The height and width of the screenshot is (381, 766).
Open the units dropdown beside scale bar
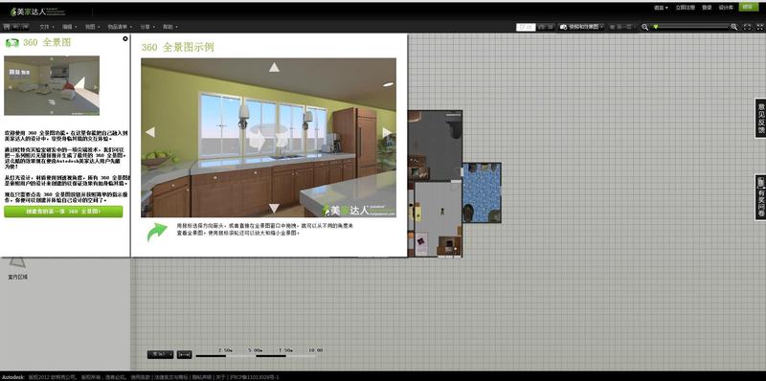[x=160, y=354]
